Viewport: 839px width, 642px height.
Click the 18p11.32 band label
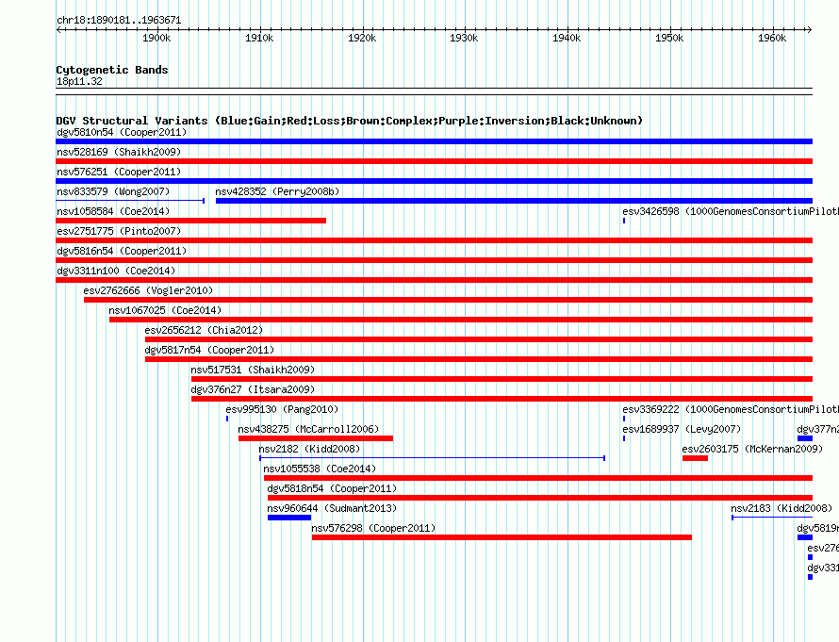click(79, 81)
